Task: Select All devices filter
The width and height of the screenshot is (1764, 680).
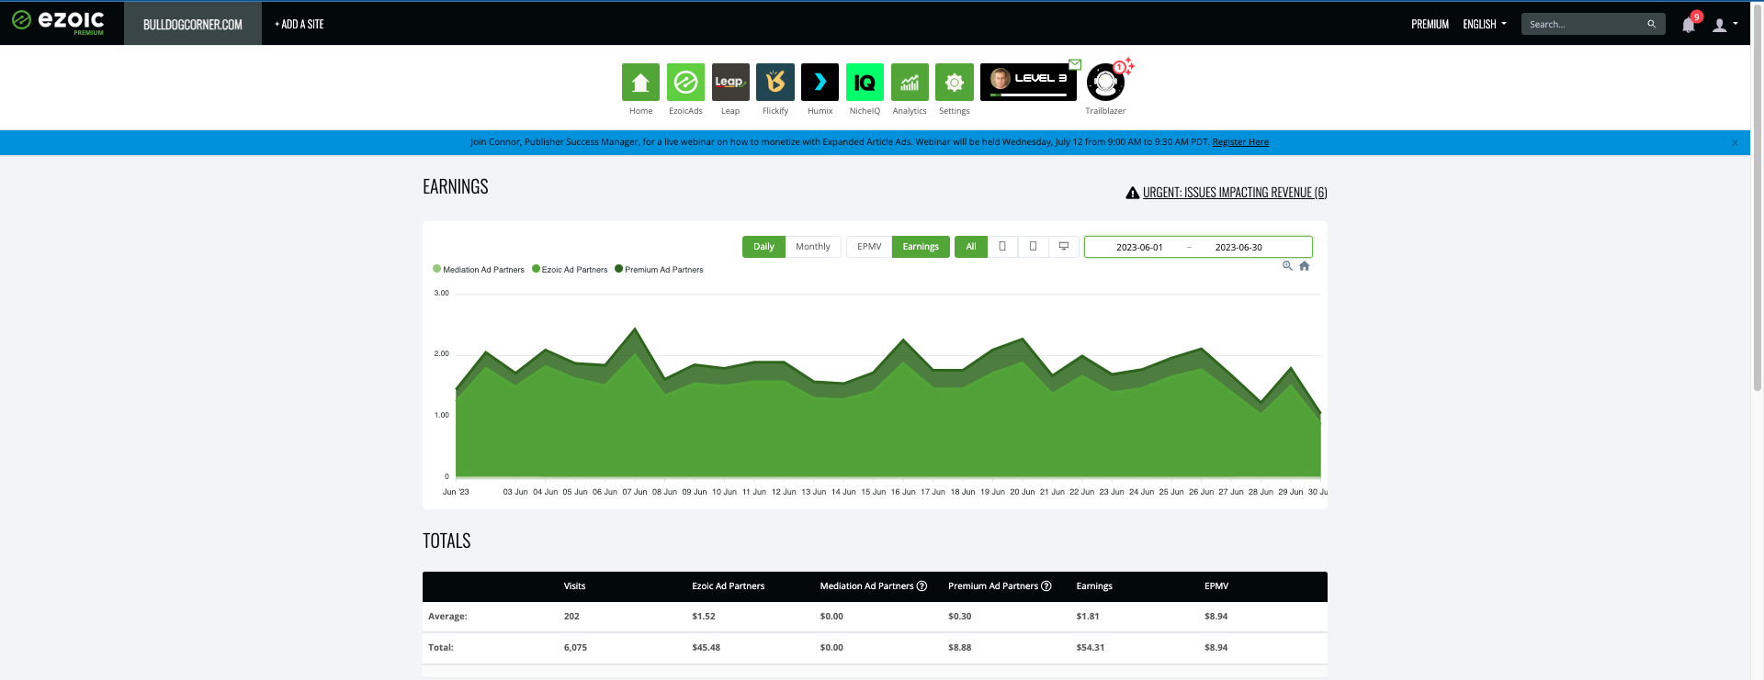Action: (x=971, y=247)
